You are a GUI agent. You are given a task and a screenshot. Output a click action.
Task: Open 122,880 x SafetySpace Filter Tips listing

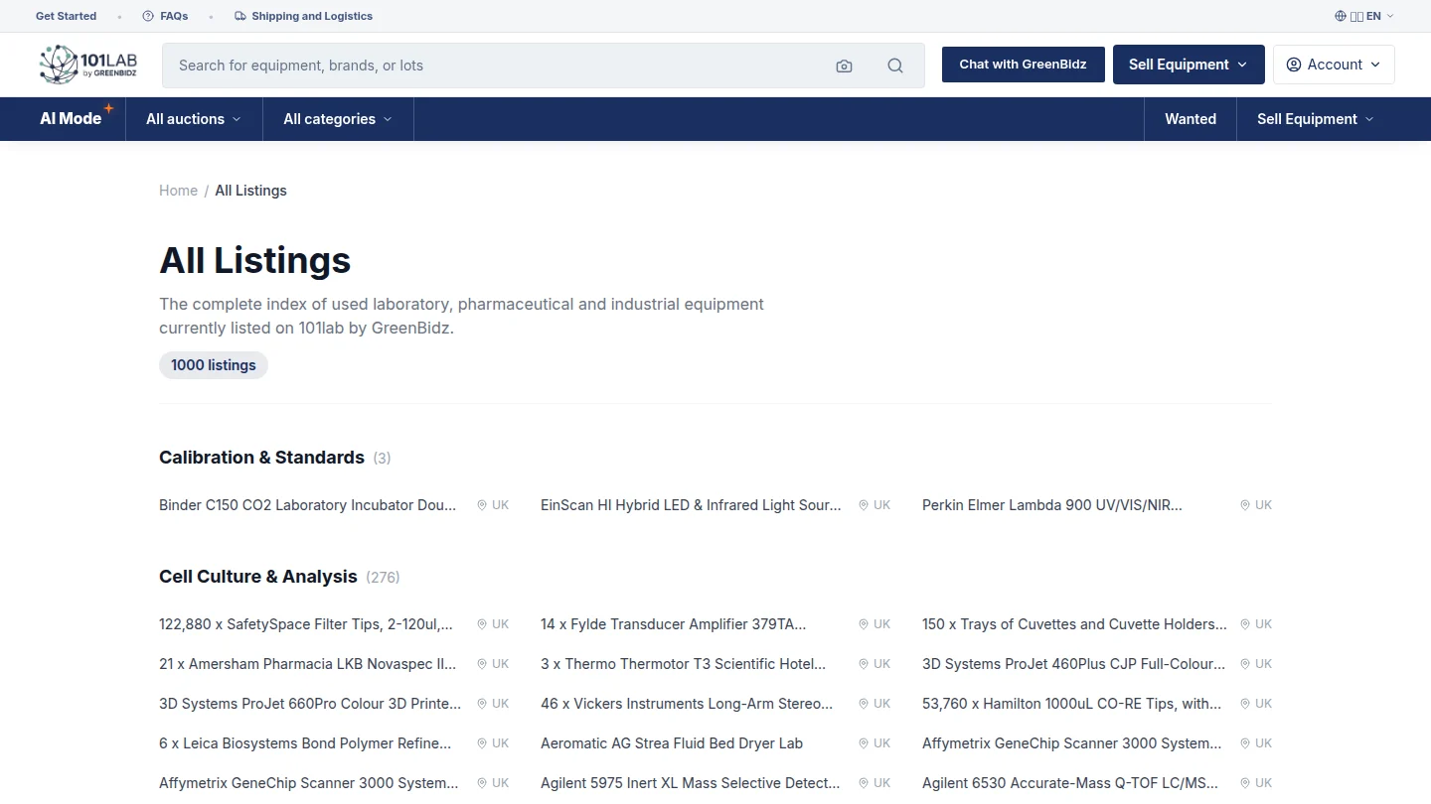pyautogui.click(x=306, y=624)
